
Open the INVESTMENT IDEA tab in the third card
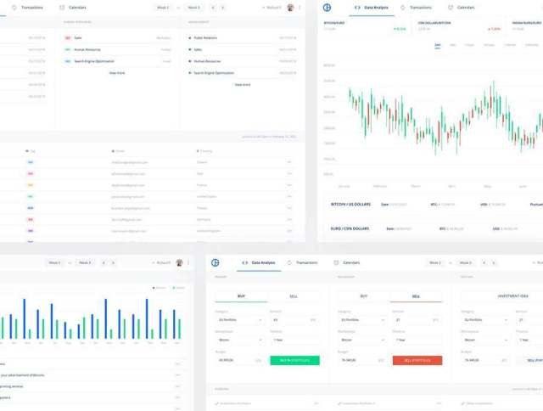tap(512, 296)
